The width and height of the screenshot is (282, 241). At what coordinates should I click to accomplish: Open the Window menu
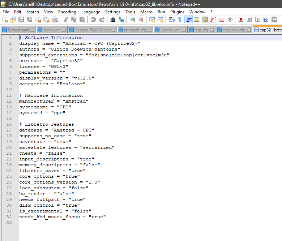coord(197,12)
